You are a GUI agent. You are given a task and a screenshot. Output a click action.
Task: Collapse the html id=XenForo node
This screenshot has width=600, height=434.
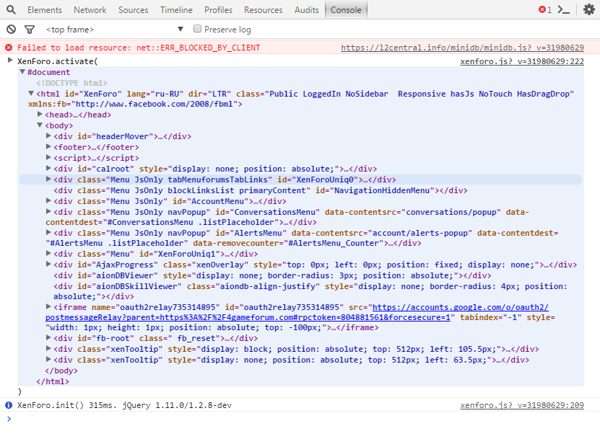pos(31,93)
